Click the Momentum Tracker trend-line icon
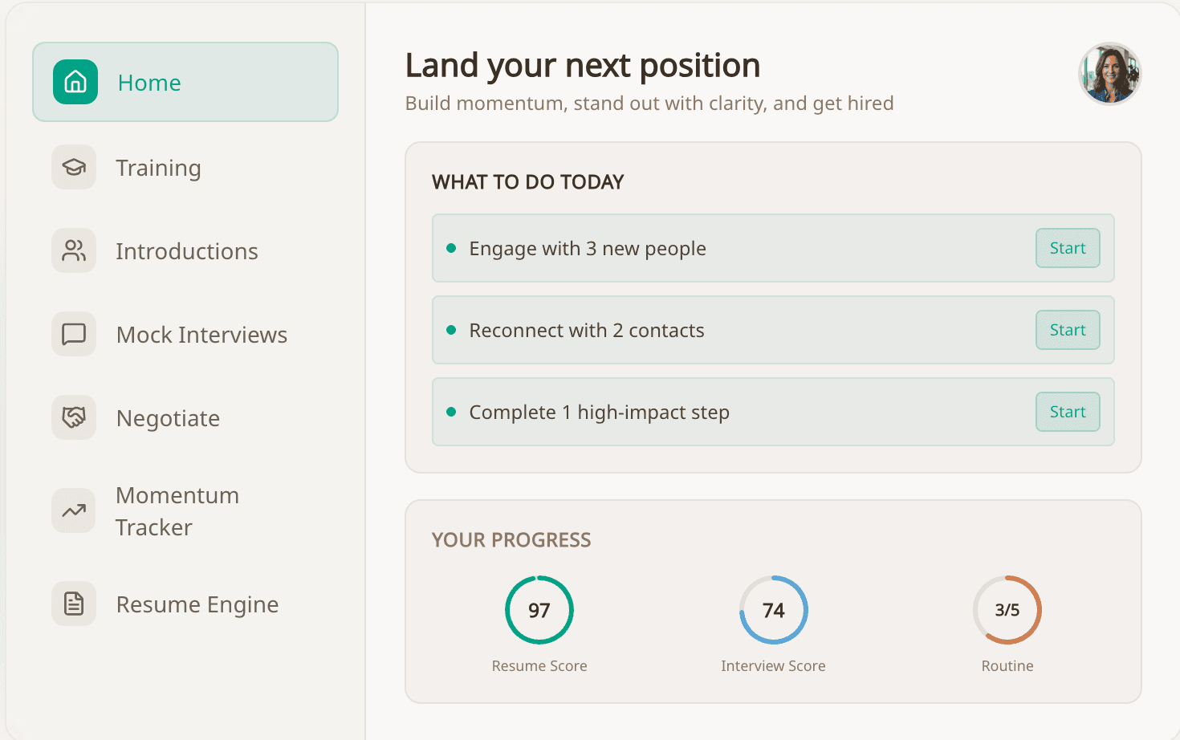This screenshot has width=1180, height=740. (x=74, y=510)
